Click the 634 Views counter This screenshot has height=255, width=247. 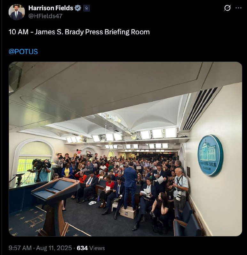(x=91, y=248)
